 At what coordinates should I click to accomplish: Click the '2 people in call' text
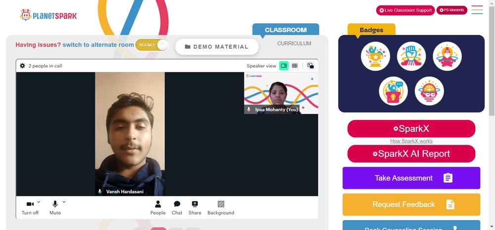[x=45, y=66]
